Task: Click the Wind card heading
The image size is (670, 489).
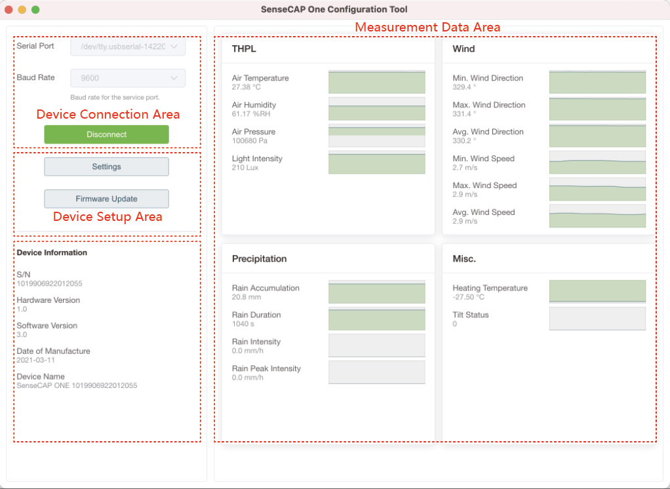Action: 463,49
